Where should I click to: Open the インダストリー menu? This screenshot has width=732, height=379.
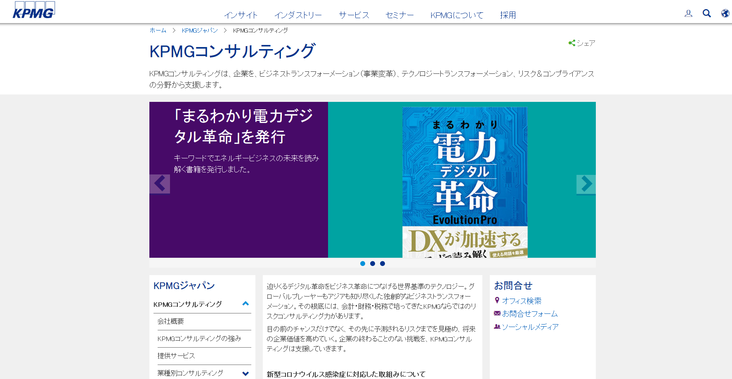click(x=298, y=15)
